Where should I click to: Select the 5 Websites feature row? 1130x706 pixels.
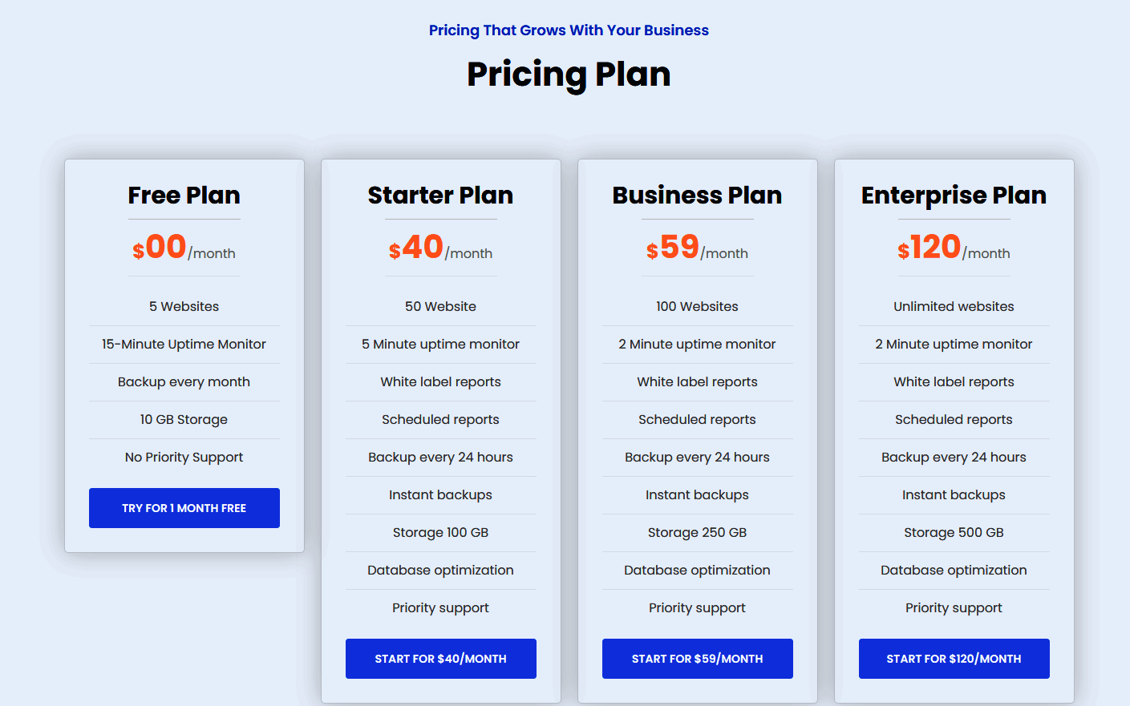pos(184,306)
